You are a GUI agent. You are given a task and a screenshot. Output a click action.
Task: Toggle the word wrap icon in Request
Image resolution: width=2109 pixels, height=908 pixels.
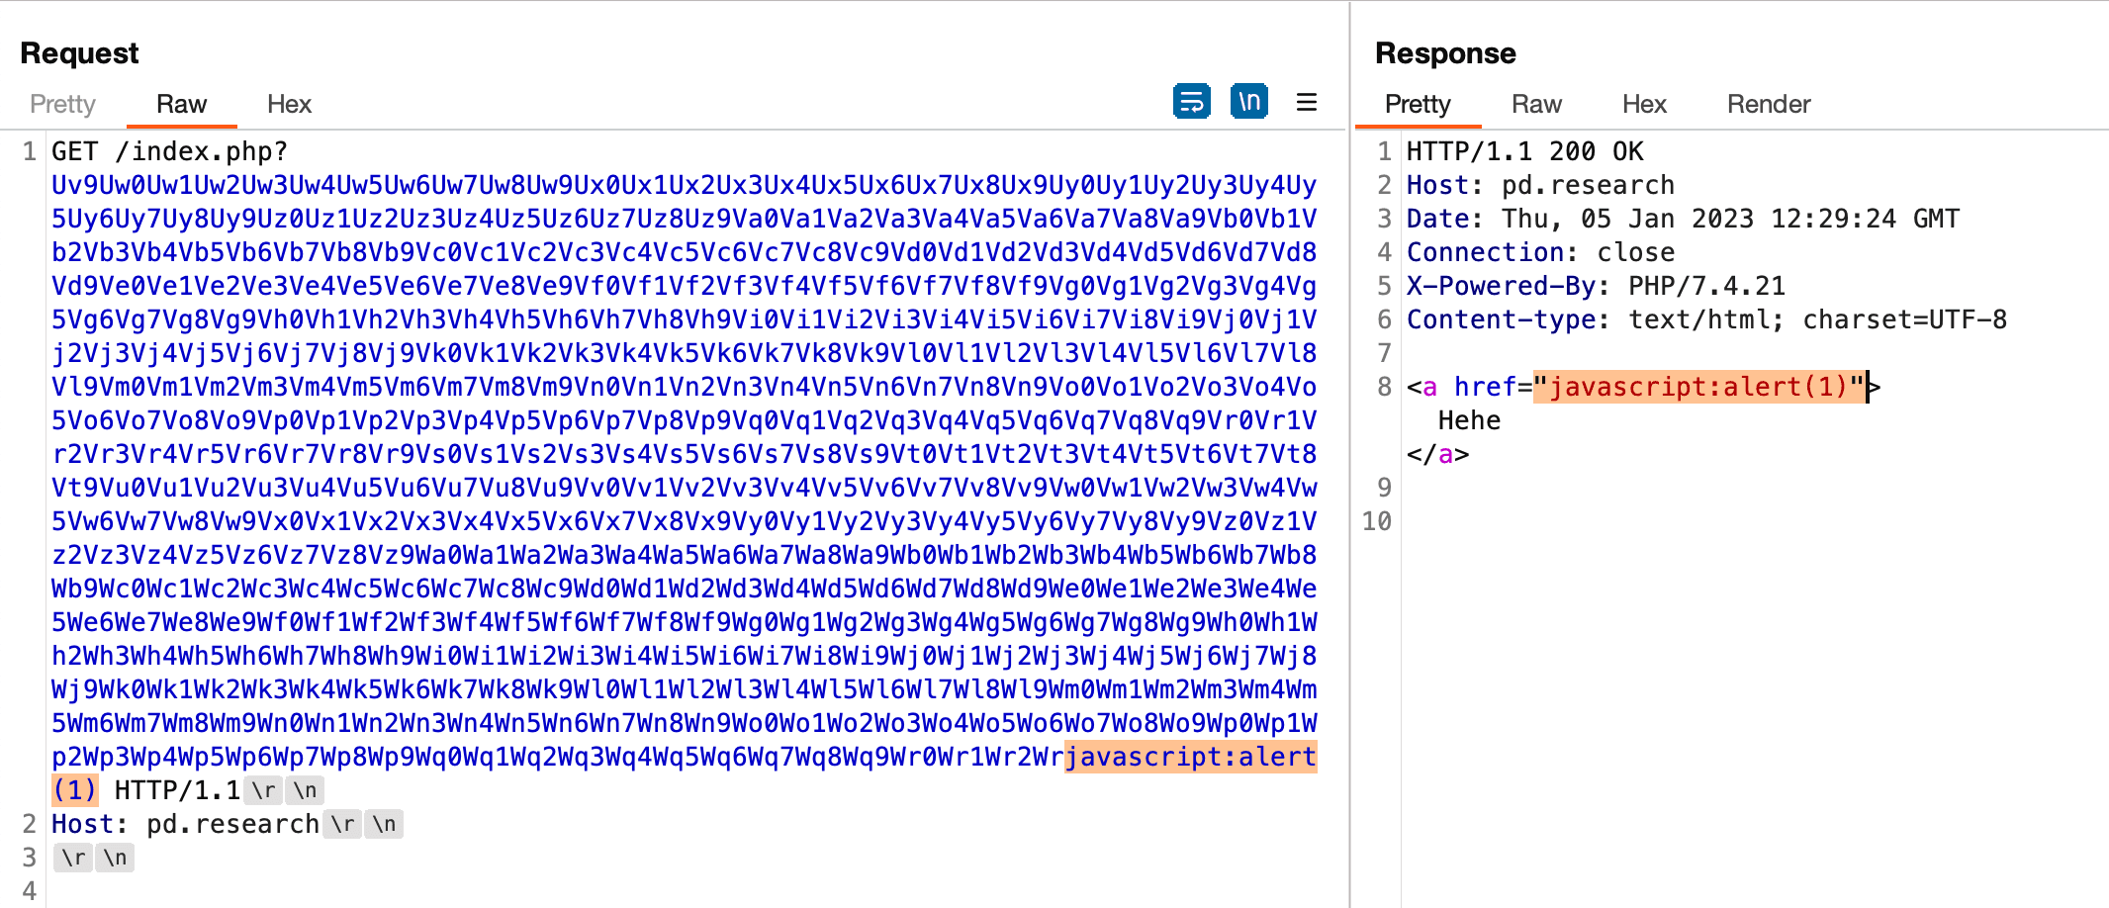[x=1191, y=102]
